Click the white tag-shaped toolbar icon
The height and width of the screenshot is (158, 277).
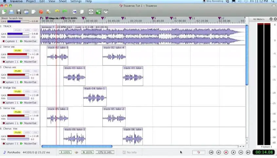(33, 12)
